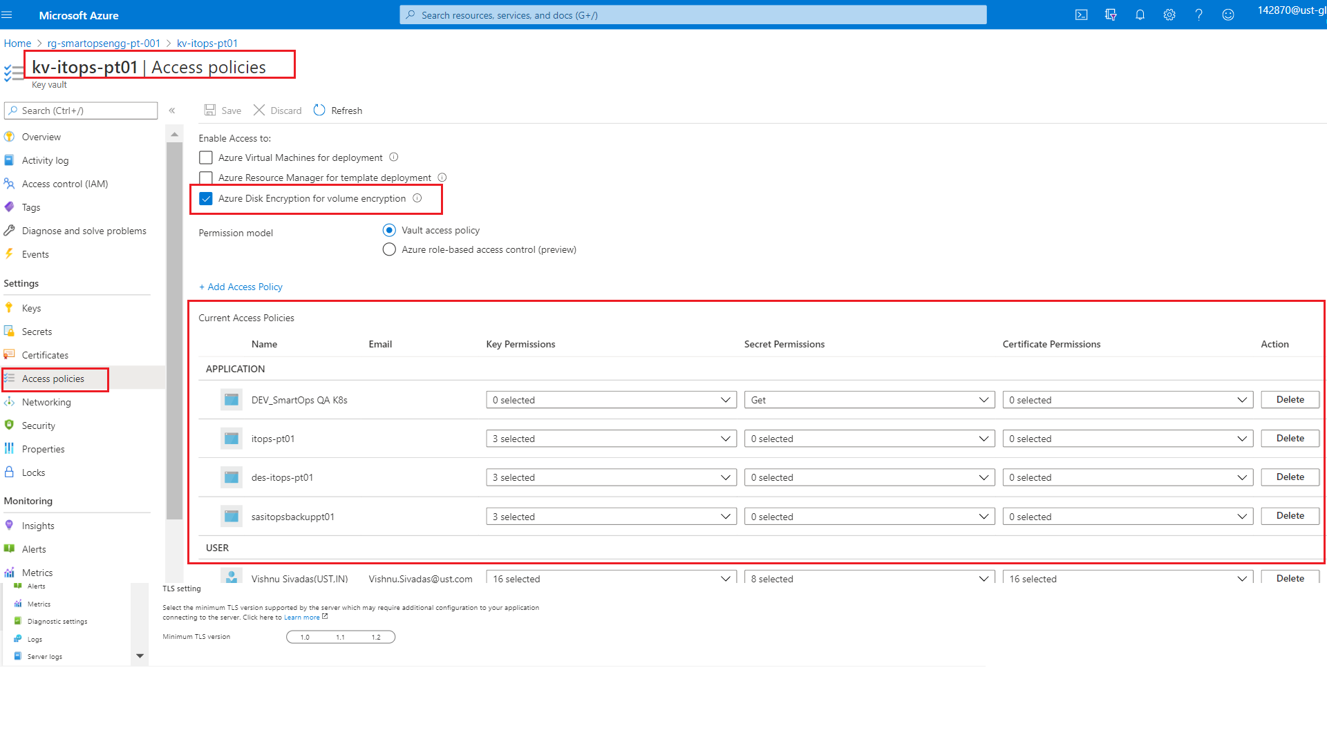1327x746 pixels.
Task: Click the left navigation vertical scrollbar
Action: click(174, 330)
